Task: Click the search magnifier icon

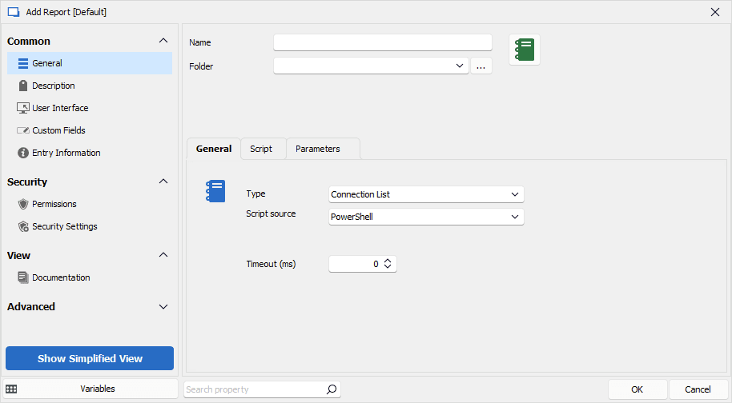Action: (x=332, y=389)
